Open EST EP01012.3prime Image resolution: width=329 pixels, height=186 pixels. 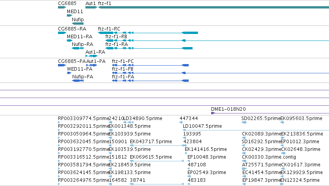[x=300, y=141]
